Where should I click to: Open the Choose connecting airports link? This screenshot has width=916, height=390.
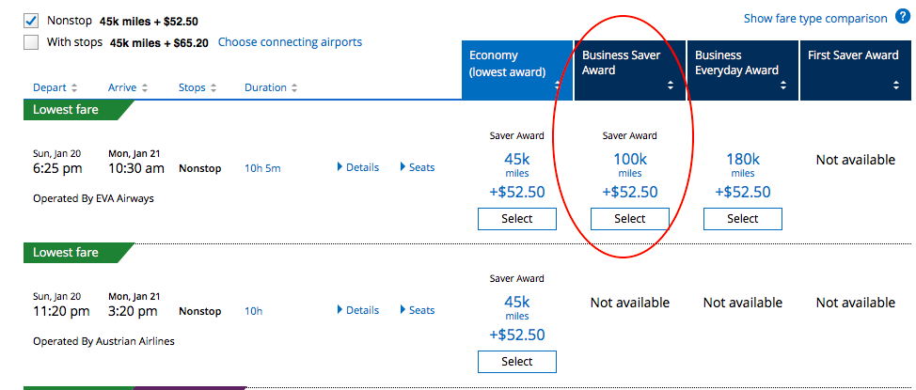290,42
